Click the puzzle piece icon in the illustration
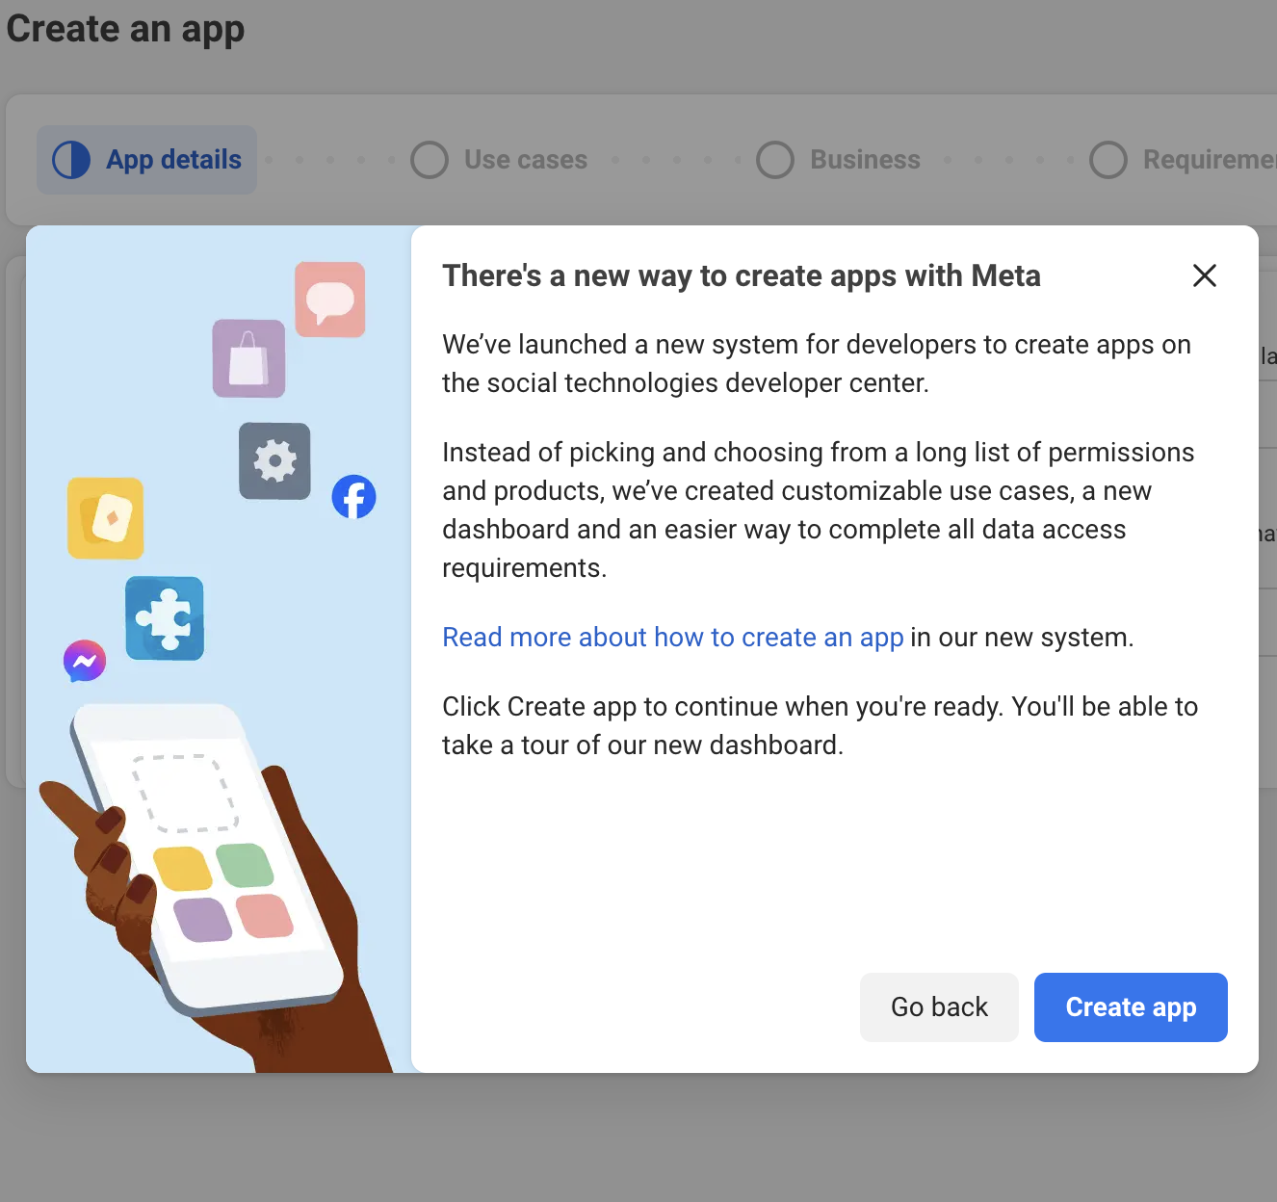This screenshot has height=1202, width=1277. [x=165, y=618]
